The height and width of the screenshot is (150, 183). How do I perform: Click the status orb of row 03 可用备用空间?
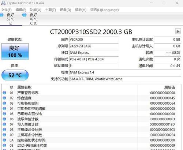tap(4, 103)
